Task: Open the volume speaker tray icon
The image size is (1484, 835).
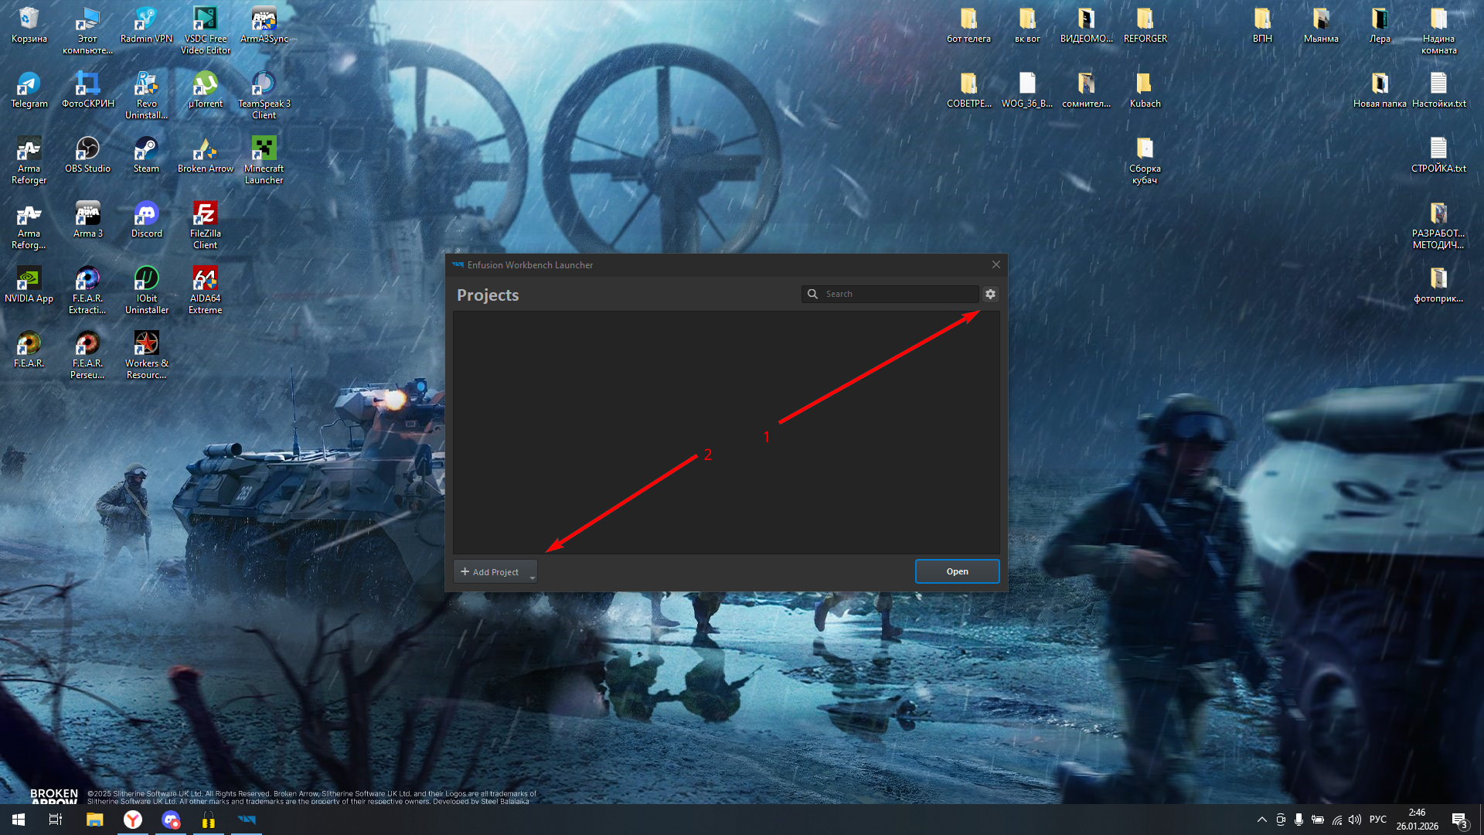Action: point(1355,820)
